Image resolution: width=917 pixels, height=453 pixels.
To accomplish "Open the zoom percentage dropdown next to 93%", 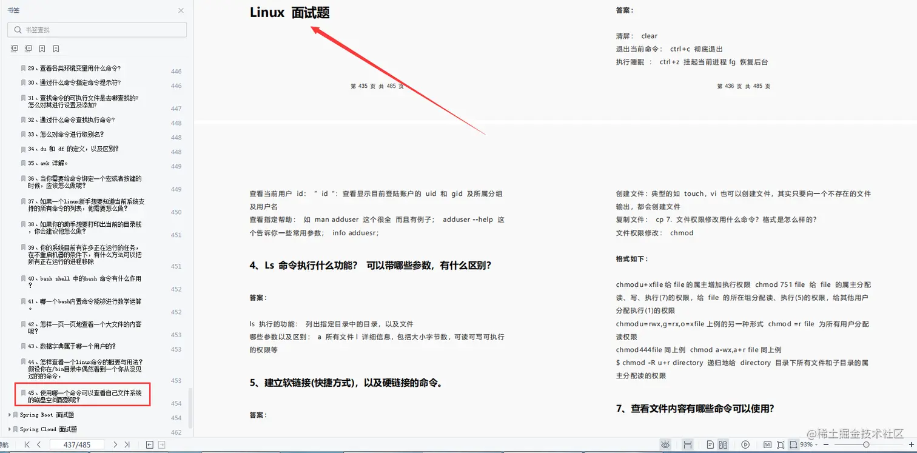I will click(x=817, y=445).
